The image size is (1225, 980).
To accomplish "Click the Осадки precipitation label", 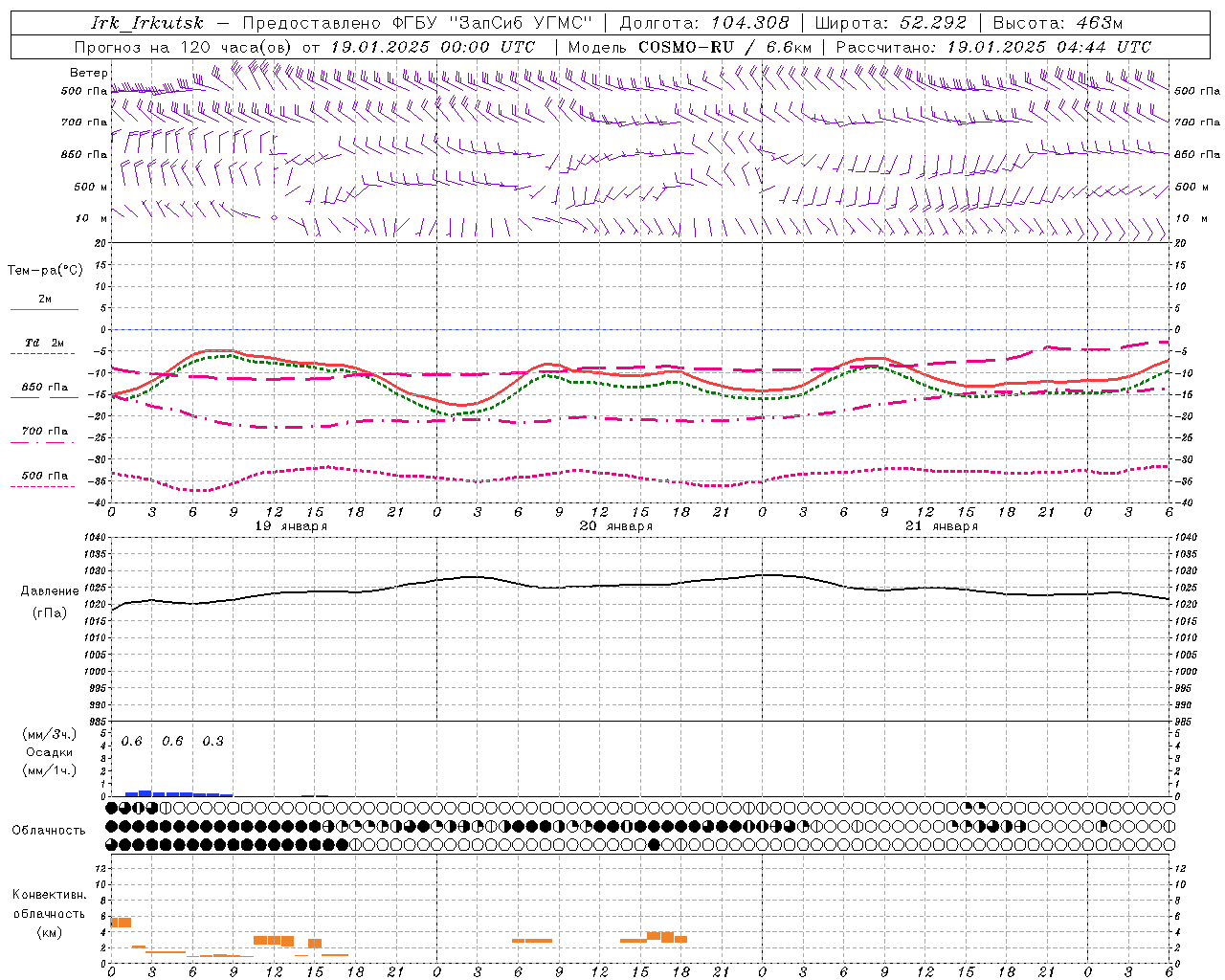I will (50, 752).
